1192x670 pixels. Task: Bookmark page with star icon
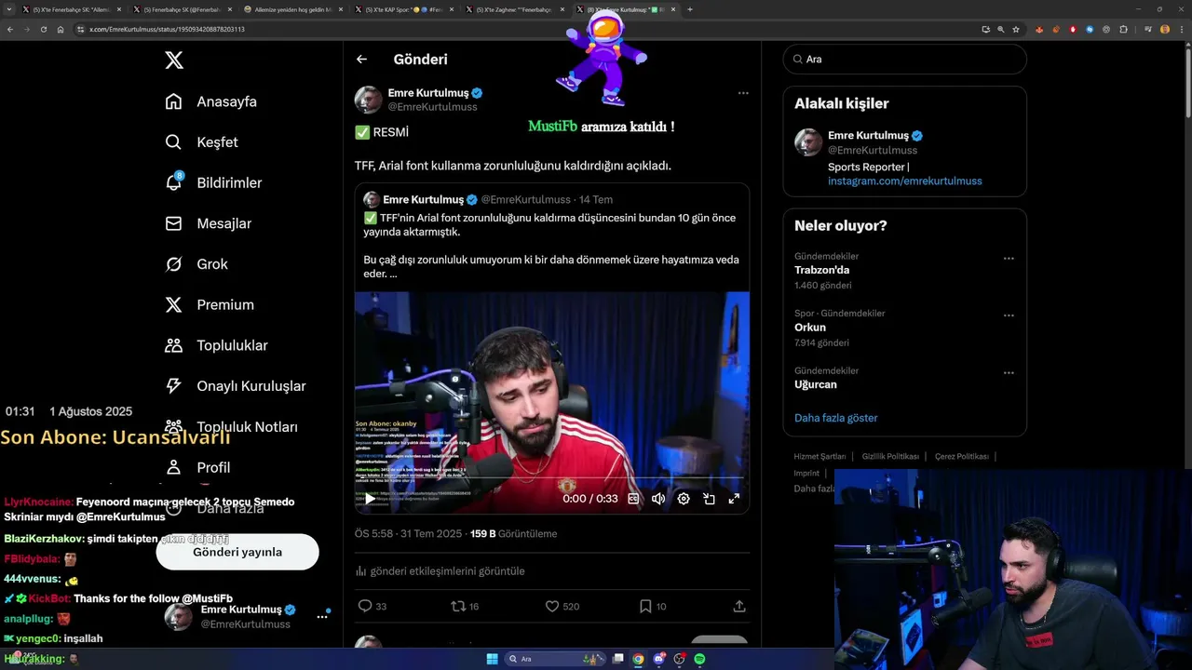point(1016,29)
